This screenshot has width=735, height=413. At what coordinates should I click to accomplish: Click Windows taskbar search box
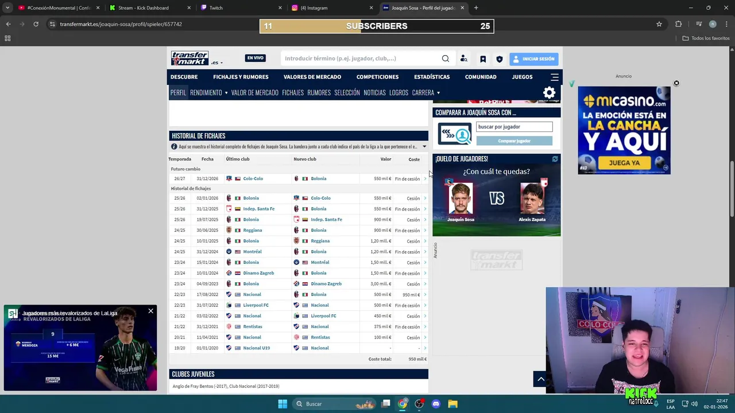coord(335,404)
